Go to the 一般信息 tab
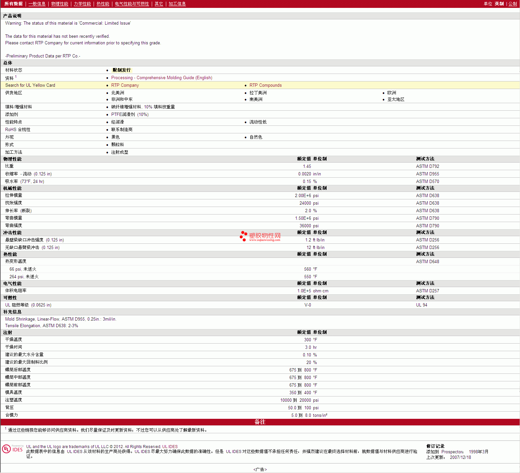Image resolution: width=520 pixels, height=473 pixels. click(37, 4)
